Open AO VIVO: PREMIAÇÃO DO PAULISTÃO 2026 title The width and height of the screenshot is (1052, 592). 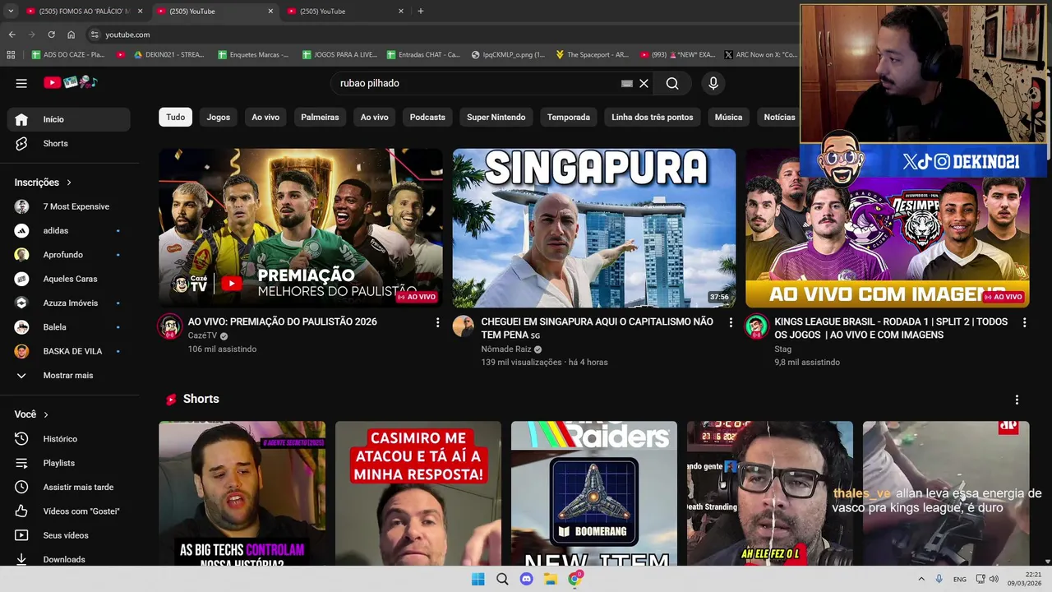point(282,321)
